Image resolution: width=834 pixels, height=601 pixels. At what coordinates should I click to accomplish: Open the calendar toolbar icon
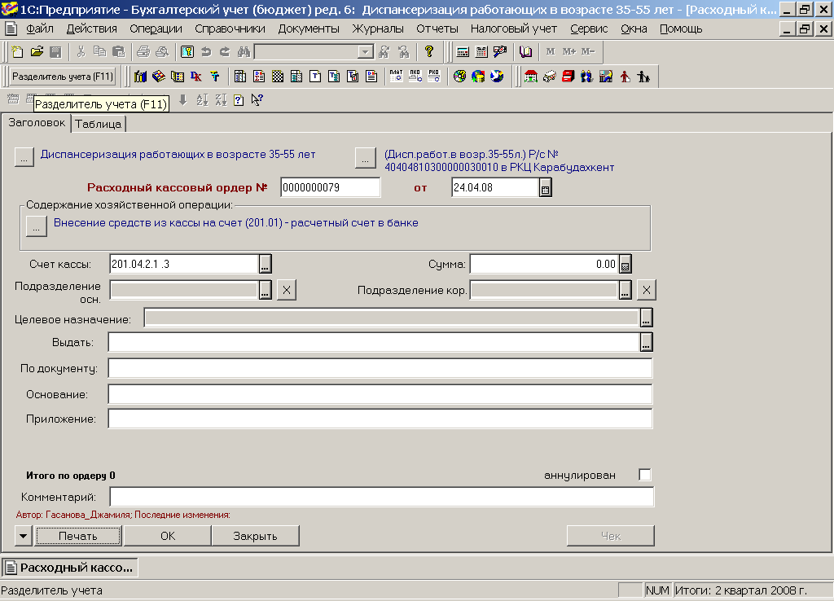point(481,52)
